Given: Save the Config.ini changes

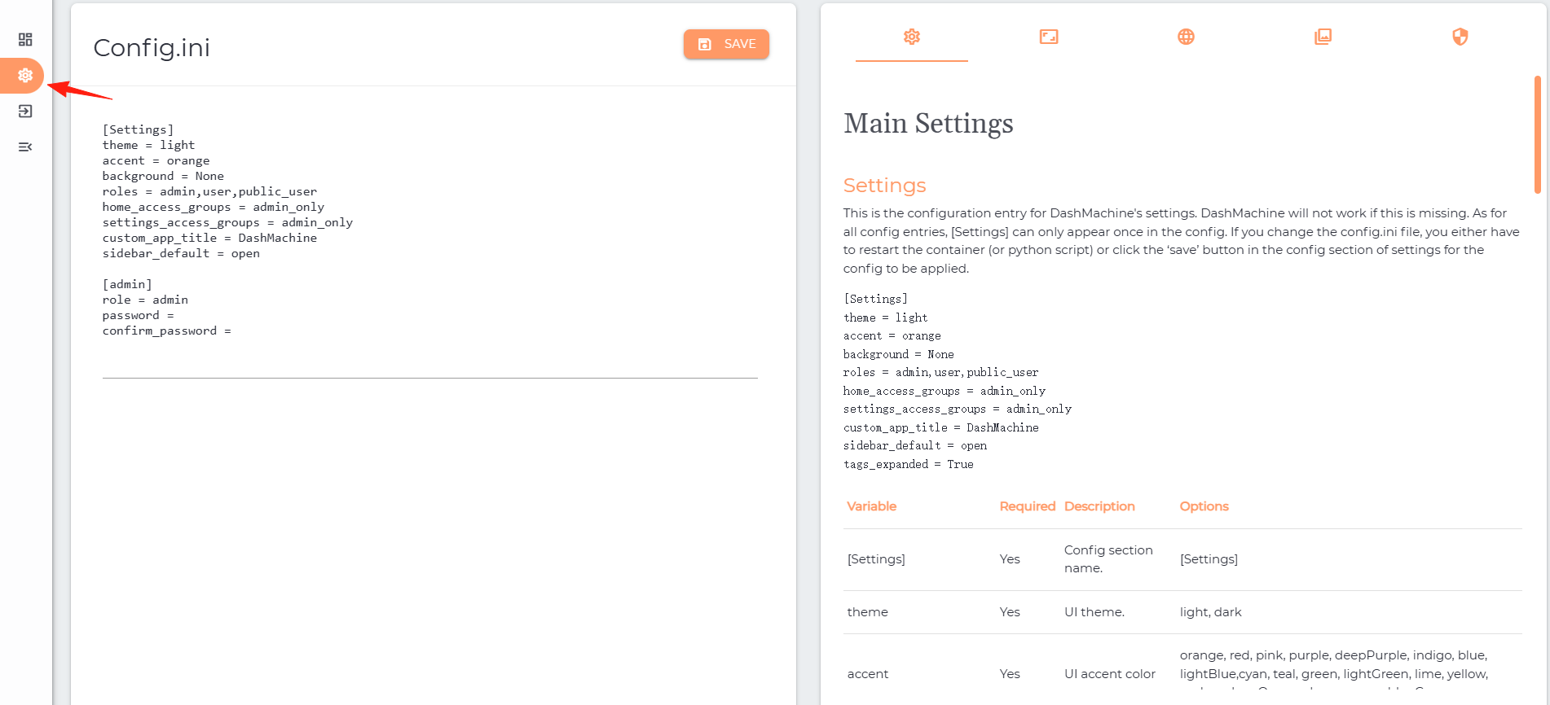Looking at the screenshot, I should click(726, 44).
